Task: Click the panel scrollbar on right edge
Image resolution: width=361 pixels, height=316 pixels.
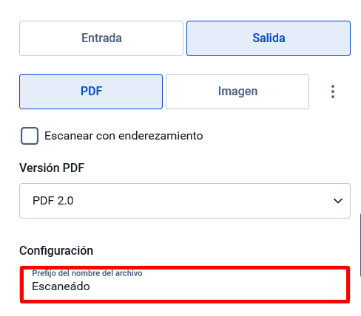Action: tap(360, 245)
